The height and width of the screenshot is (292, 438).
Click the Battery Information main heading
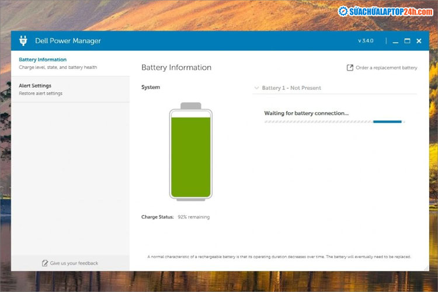tap(176, 68)
